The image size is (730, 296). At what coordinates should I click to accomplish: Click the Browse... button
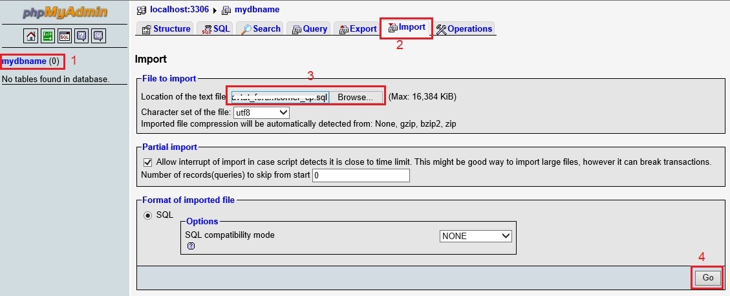(x=355, y=98)
